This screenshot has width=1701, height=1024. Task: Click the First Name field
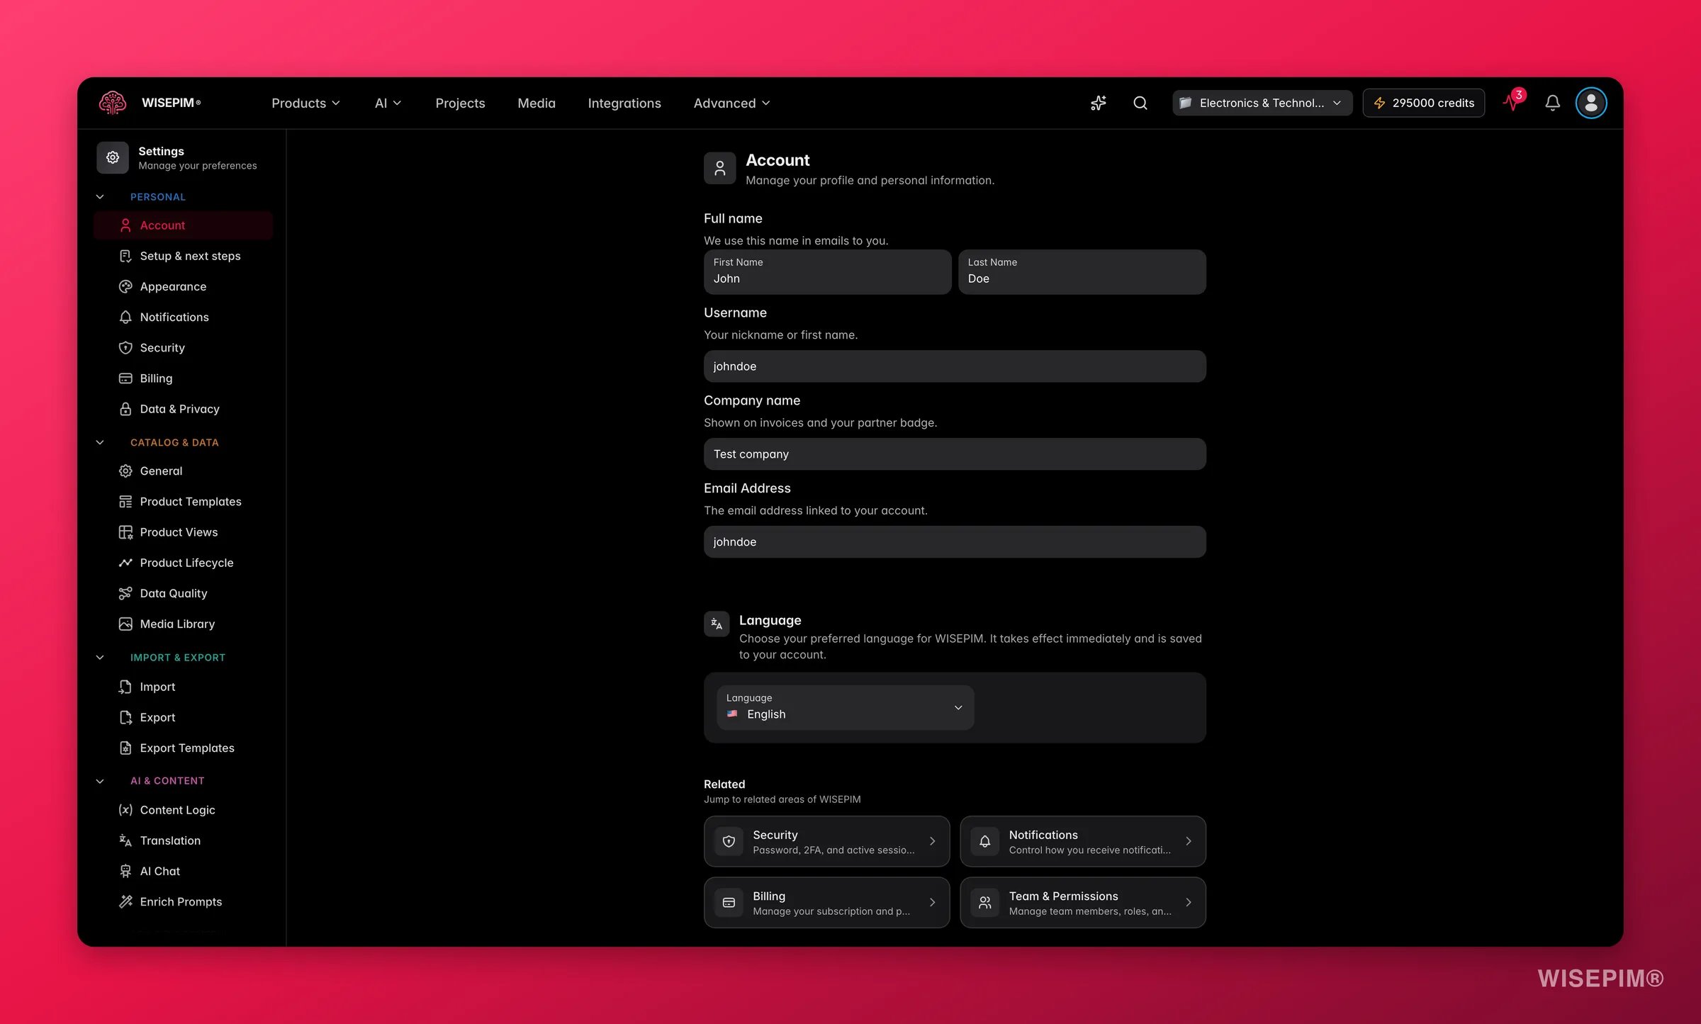point(827,271)
